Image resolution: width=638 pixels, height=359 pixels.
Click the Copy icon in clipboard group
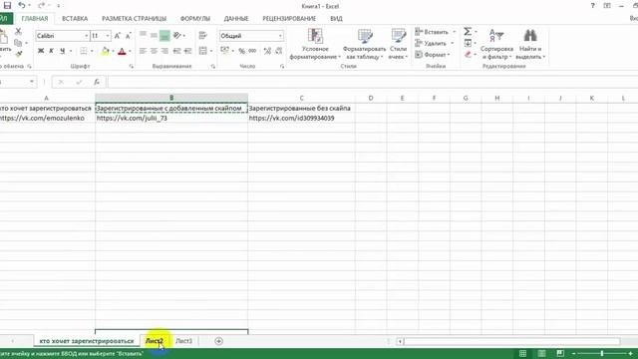[18, 42]
